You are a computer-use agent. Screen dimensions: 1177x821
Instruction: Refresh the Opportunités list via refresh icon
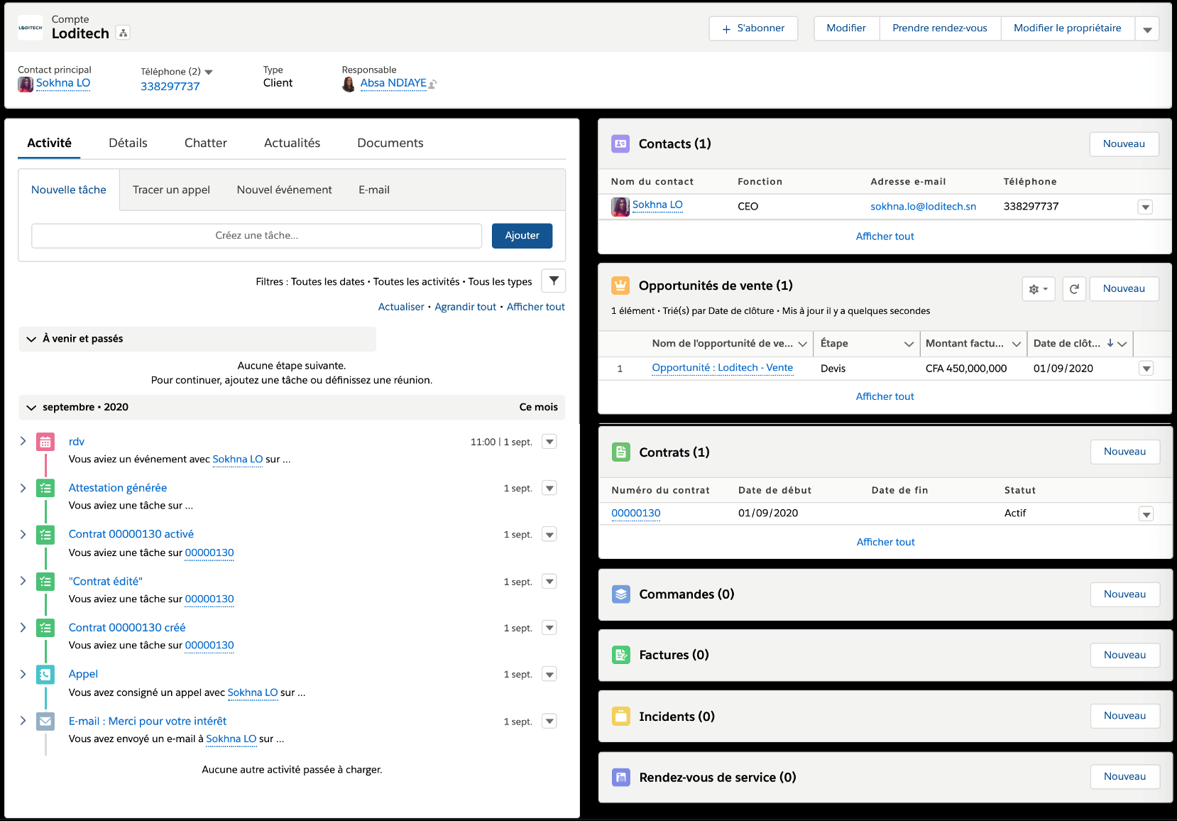tap(1074, 289)
